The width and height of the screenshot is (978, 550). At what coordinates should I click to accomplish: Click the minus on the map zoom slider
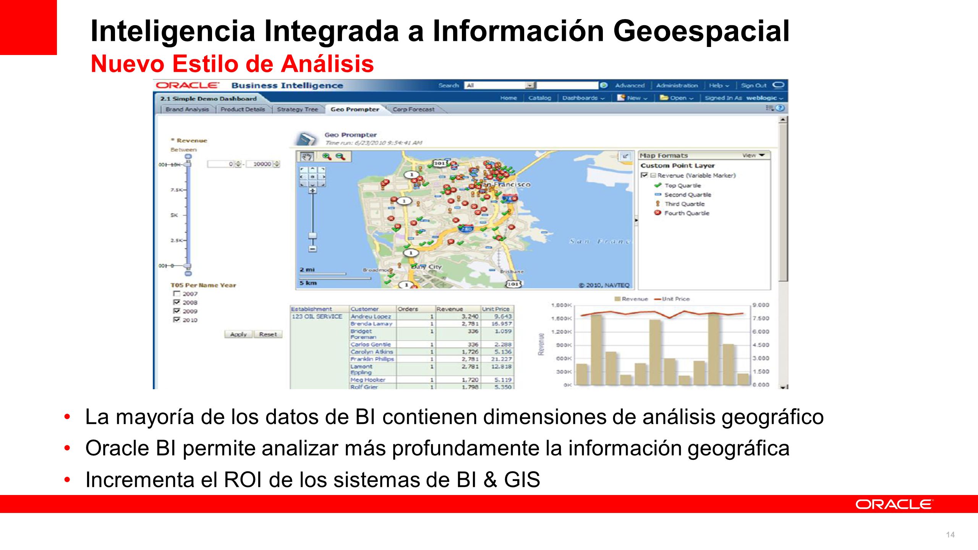[313, 249]
